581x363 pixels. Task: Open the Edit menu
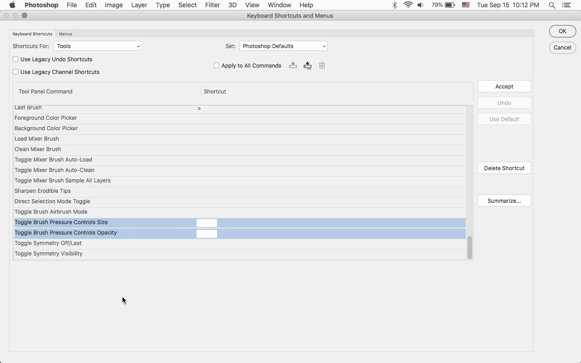pyautogui.click(x=91, y=5)
